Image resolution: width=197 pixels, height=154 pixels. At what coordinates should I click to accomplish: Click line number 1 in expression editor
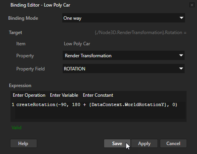click(13, 104)
